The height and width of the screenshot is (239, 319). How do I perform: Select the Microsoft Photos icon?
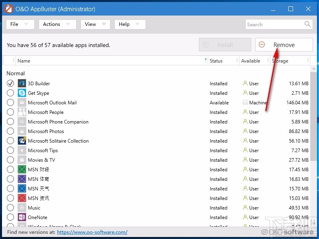(x=21, y=131)
